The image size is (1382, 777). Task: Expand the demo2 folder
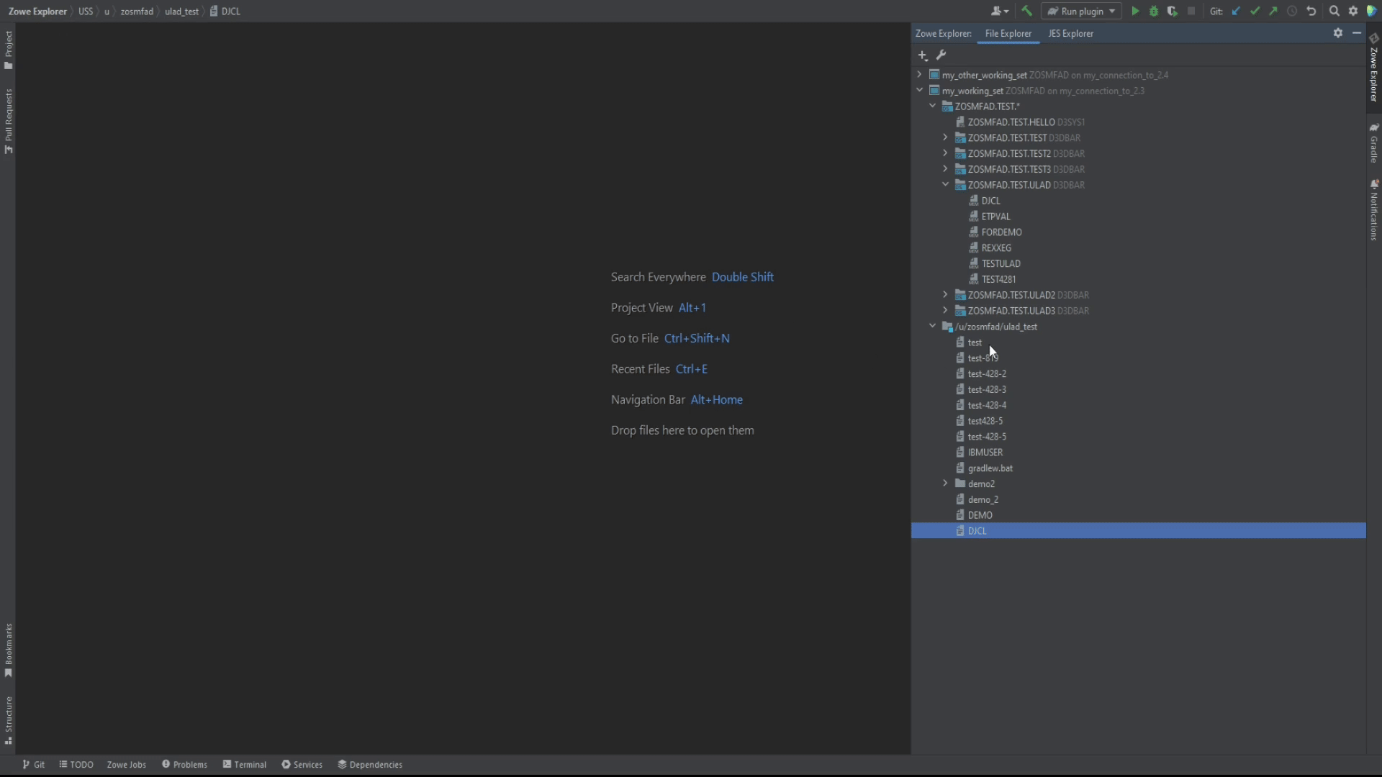pyautogui.click(x=945, y=483)
